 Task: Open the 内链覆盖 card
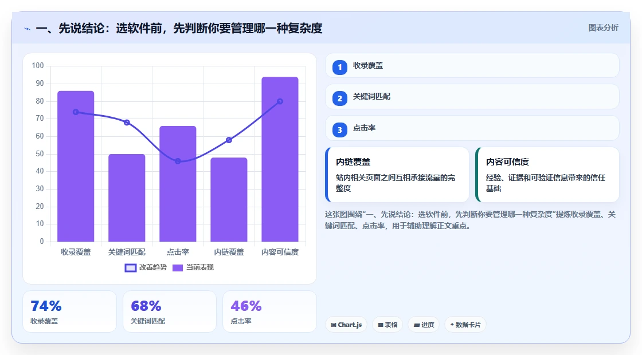397,175
